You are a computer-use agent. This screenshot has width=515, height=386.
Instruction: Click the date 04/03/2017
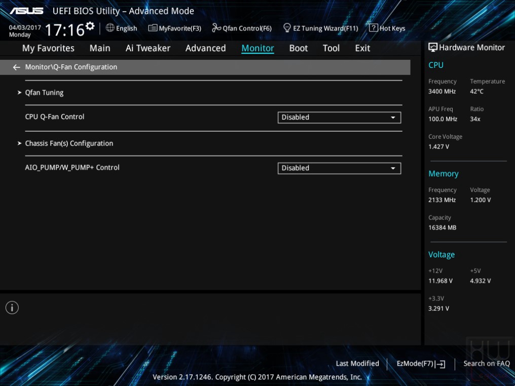[x=25, y=27]
